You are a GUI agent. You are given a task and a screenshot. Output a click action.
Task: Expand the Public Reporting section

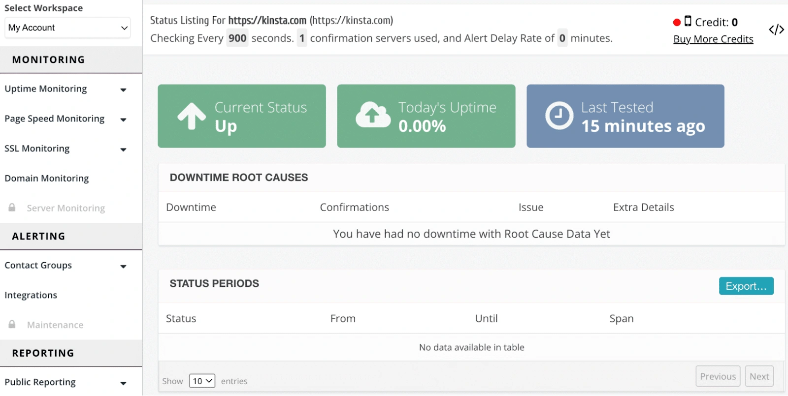coord(123,383)
